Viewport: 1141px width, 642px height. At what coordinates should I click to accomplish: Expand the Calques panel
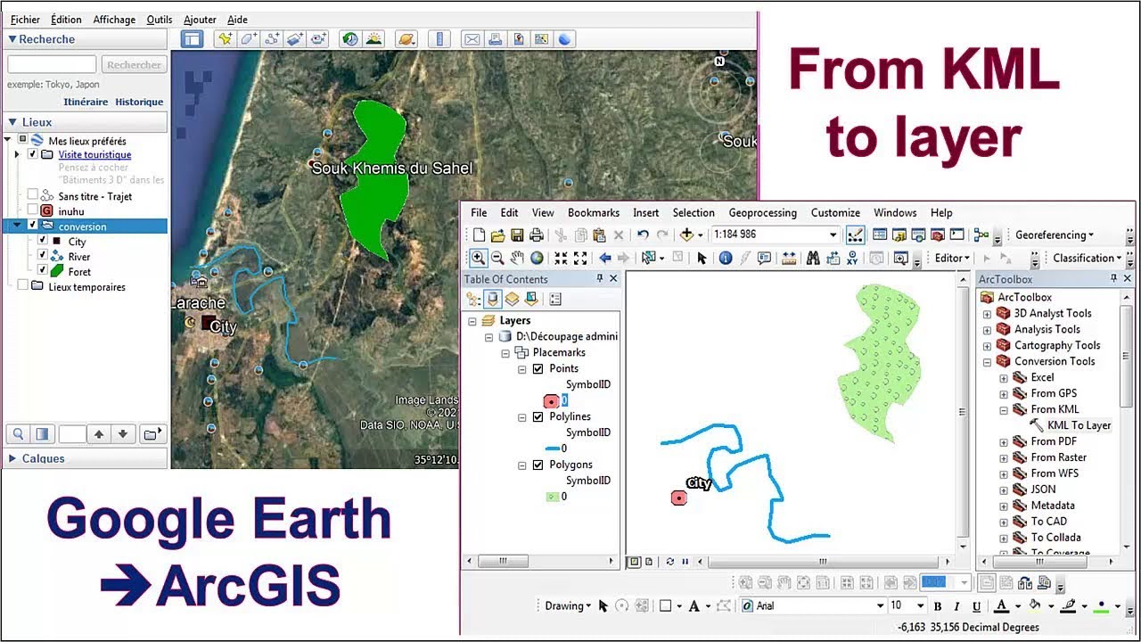[12, 458]
